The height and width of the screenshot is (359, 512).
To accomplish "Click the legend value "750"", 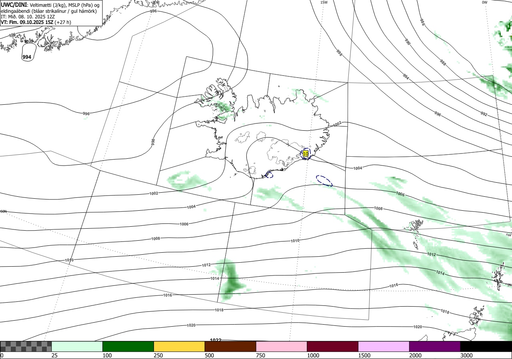I will 261,355.
